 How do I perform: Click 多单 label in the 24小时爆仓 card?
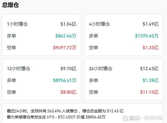click(x=94, y=80)
